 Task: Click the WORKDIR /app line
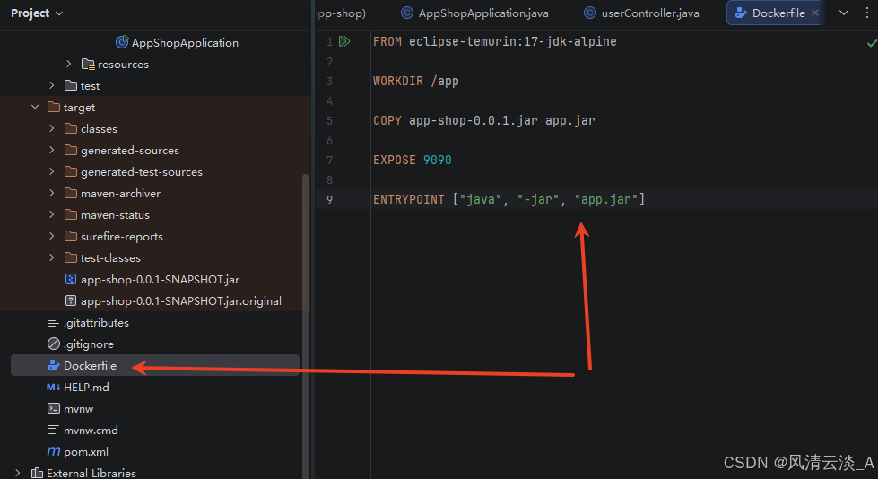[x=416, y=81]
